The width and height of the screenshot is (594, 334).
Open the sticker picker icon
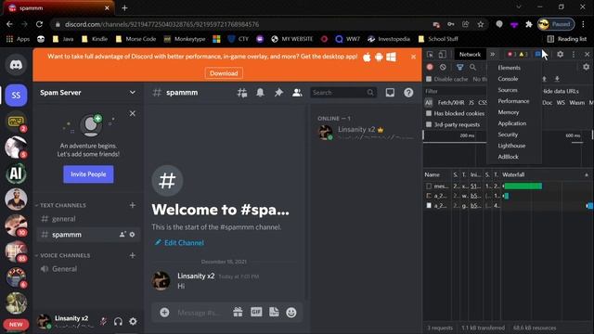click(274, 312)
